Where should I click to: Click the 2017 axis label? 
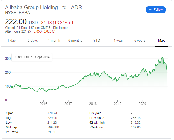[68, 104]
